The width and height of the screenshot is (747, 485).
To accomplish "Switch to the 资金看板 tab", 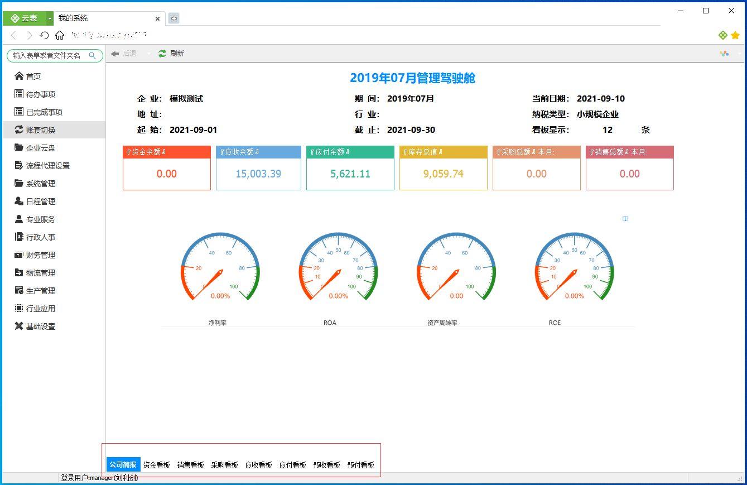I will [x=157, y=465].
